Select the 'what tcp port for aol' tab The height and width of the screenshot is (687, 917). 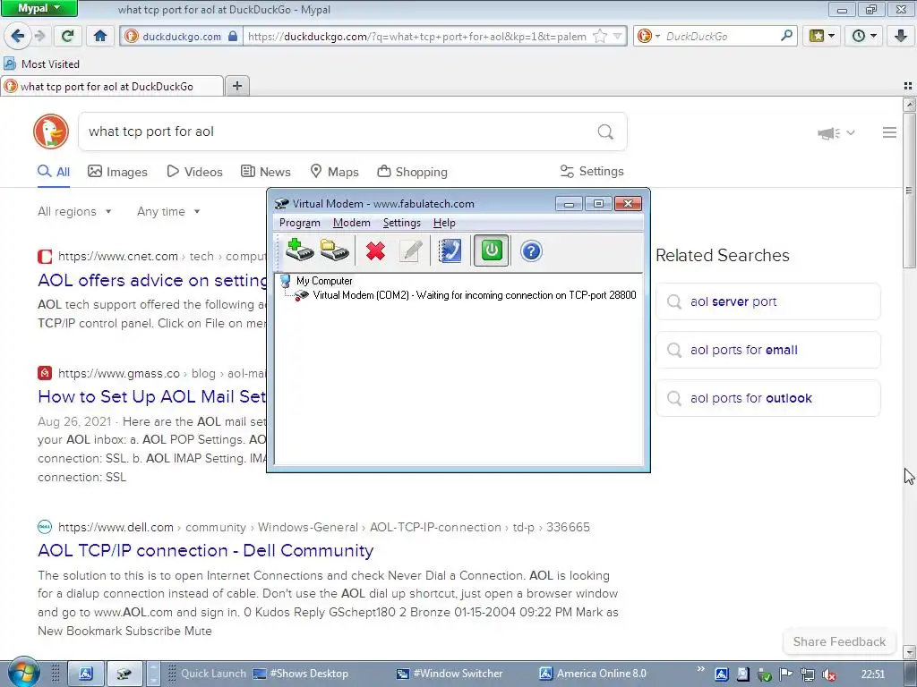tap(112, 87)
